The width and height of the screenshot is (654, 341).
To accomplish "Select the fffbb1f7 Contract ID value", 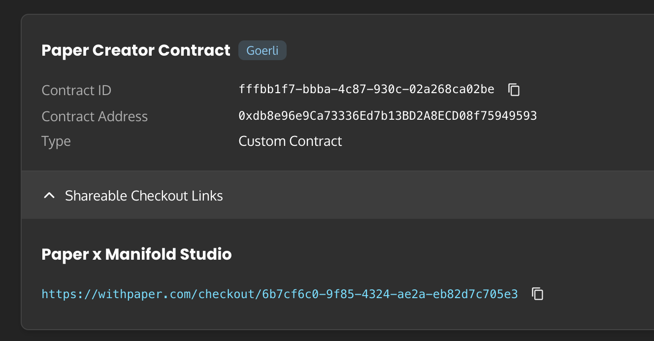I will [x=366, y=89].
